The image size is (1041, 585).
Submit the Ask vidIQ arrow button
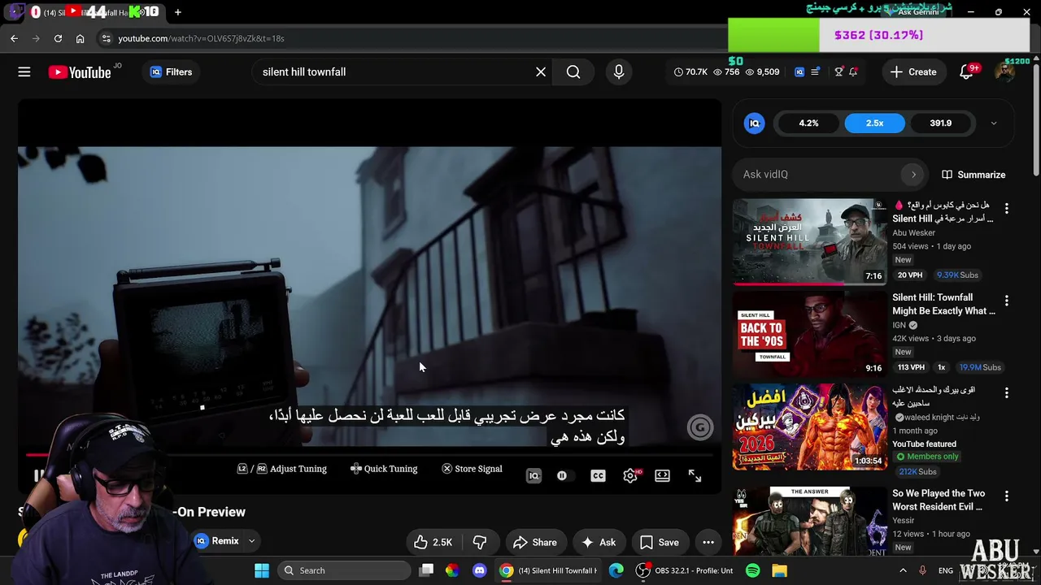click(913, 175)
